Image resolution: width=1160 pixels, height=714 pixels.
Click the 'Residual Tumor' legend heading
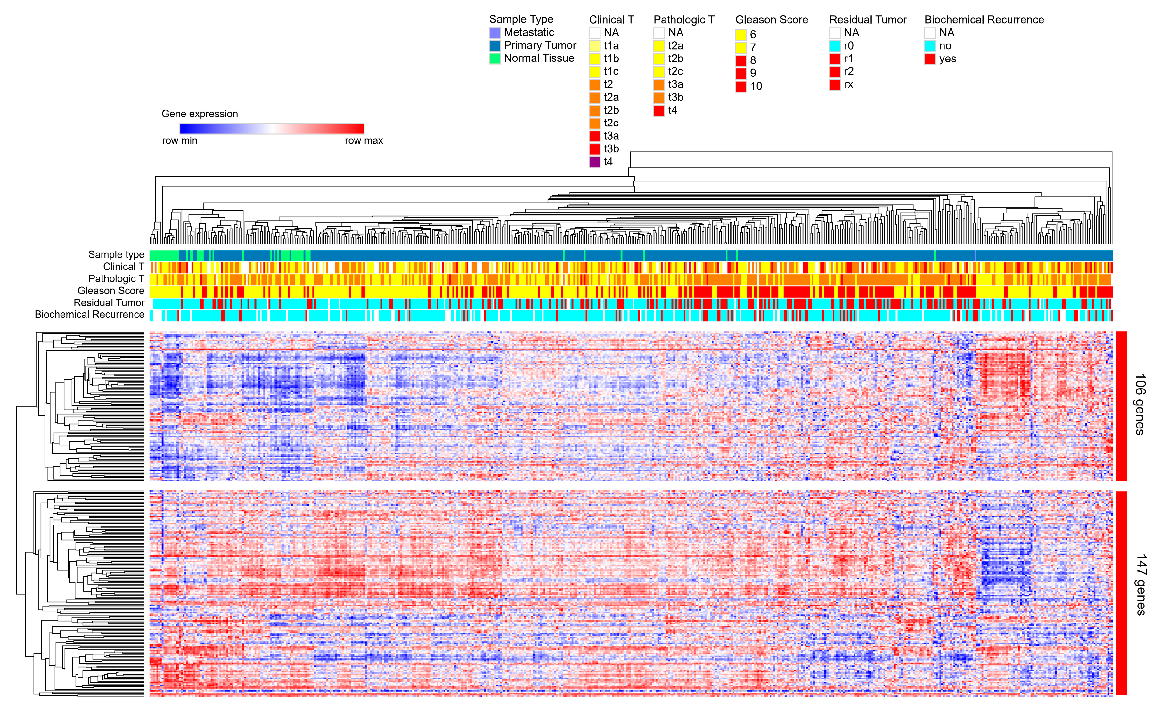point(868,20)
